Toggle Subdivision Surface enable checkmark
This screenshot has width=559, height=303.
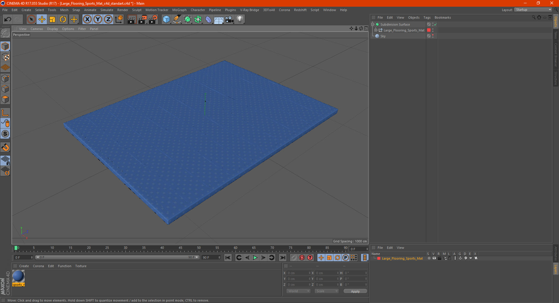click(x=436, y=24)
